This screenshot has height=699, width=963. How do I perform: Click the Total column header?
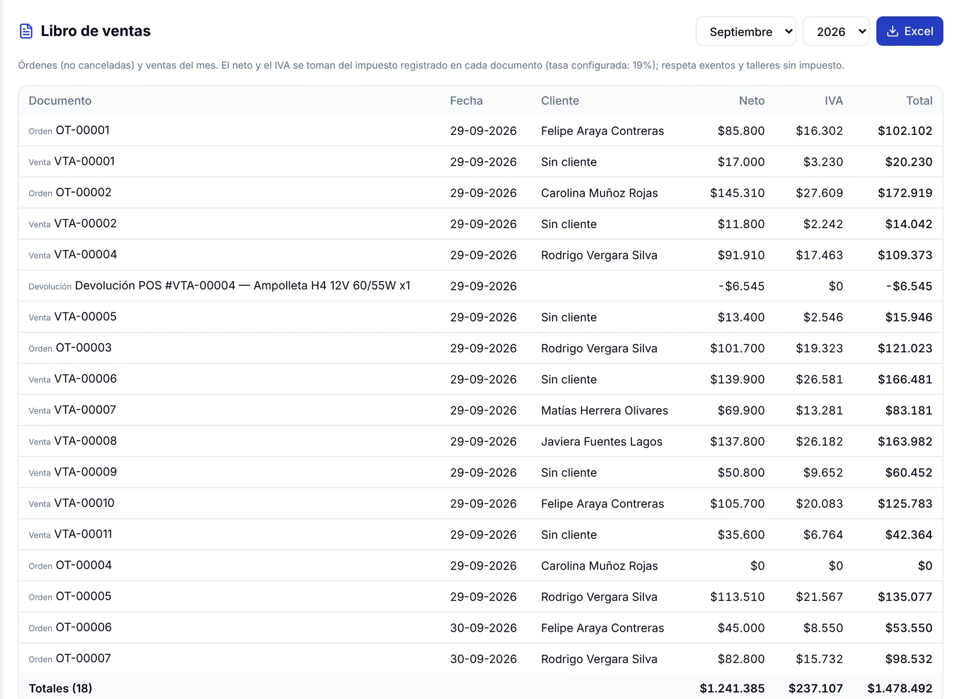click(x=919, y=101)
